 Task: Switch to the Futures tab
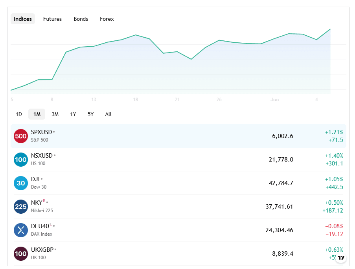coord(52,19)
